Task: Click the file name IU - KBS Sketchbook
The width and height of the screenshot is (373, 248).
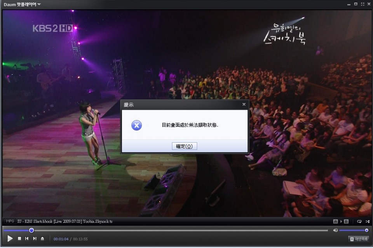Action: pos(65,221)
